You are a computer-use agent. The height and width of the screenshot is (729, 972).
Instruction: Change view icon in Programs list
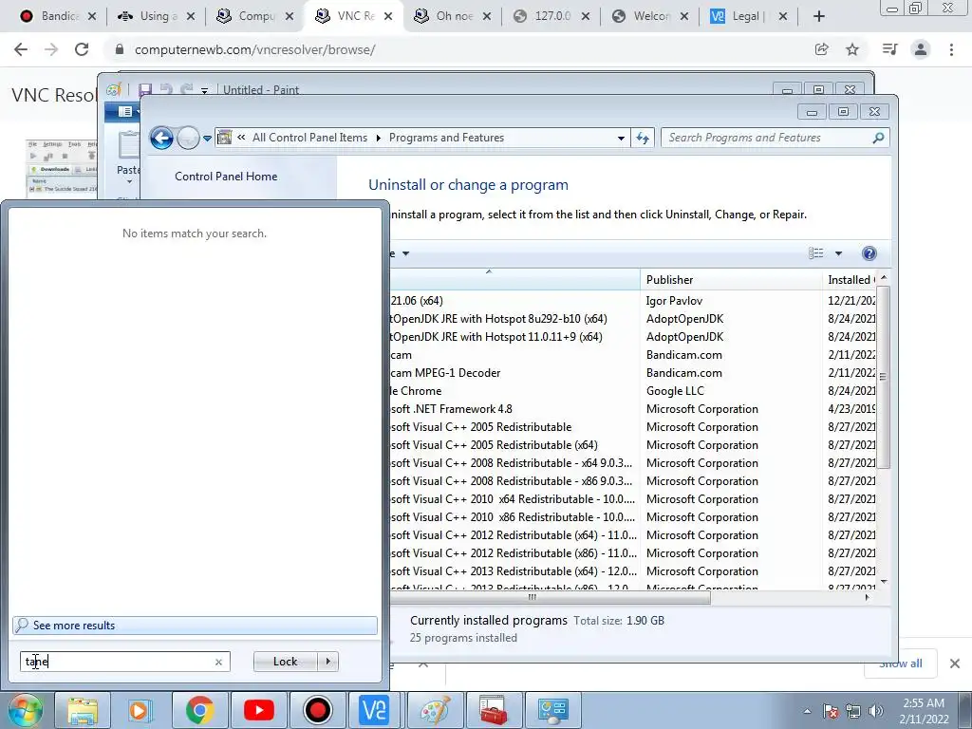pyautogui.click(x=815, y=252)
